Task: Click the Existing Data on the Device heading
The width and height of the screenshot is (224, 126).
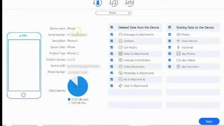Action: (x=195, y=27)
